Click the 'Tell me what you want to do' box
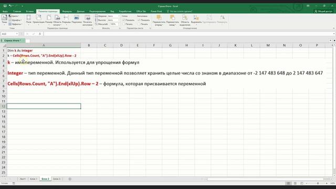This screenshot has width=336, height=189. point(180,12)
